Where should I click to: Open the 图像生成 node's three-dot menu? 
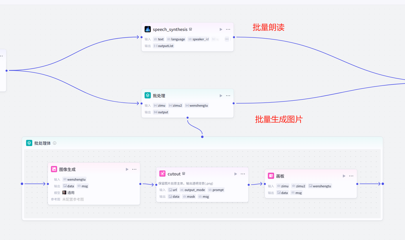coord(134,169)
